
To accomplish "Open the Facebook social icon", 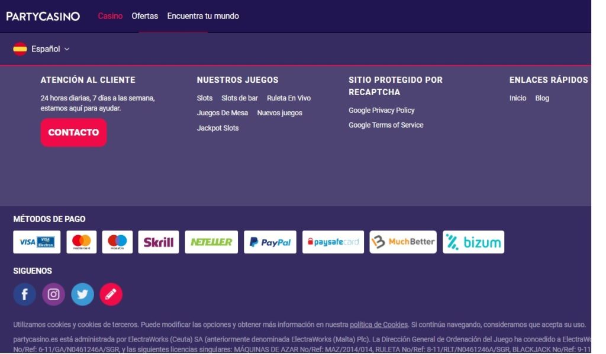I will pos(25,294).
